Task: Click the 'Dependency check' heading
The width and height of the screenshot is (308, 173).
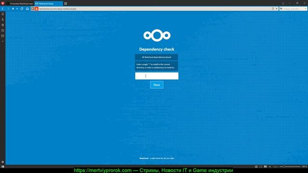Action: point(157,49)
